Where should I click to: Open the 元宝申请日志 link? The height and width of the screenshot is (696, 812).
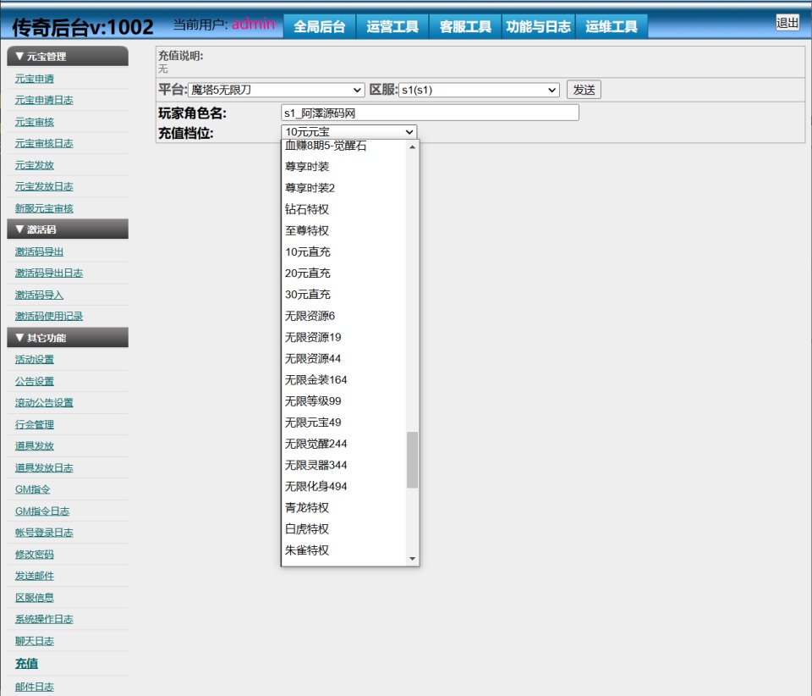(44, 100)
